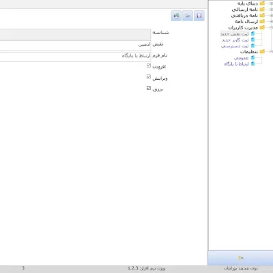
Task: Open the ارتباط با پایگاه tree link
Action: point(236,63)
